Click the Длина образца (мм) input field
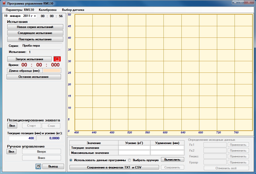 pos(52,71)
